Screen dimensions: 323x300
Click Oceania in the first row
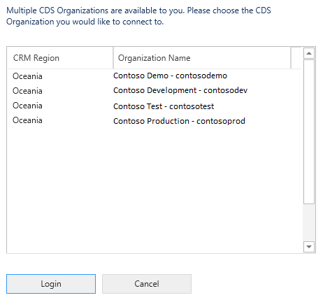pyautogui.click(x=27, y=76)
